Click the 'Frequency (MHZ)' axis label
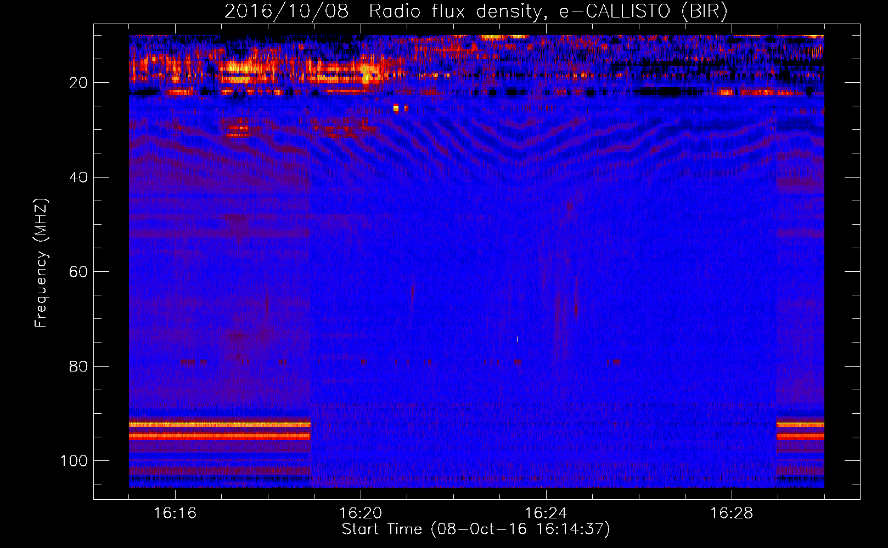 41,263
